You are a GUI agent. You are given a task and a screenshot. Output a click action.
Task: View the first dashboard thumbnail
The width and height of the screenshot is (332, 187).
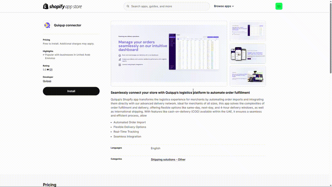coord(248,31)
